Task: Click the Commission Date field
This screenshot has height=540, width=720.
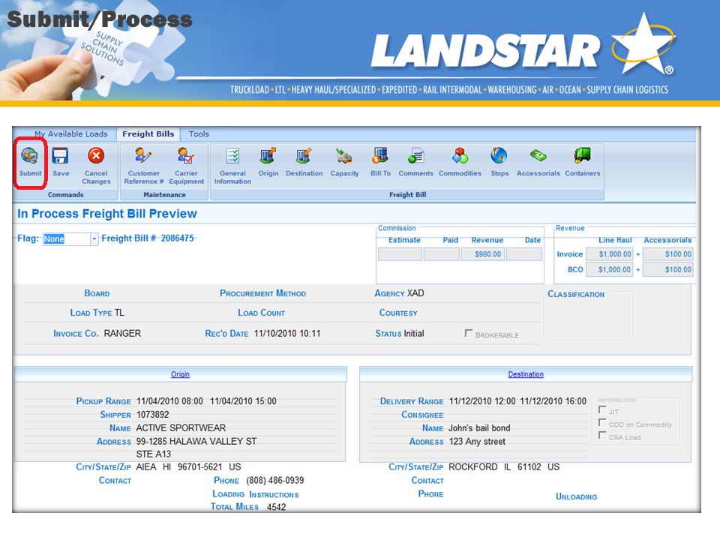Action: click(524, 254)
